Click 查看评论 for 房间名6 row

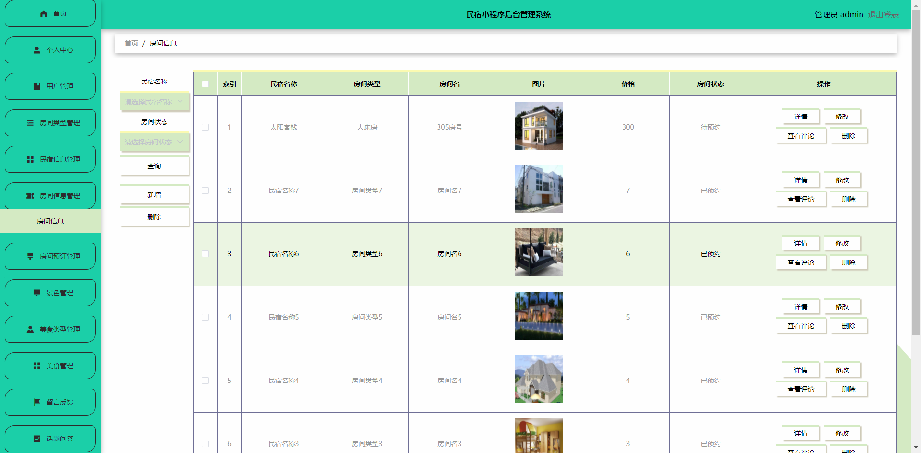coord(801,262)
